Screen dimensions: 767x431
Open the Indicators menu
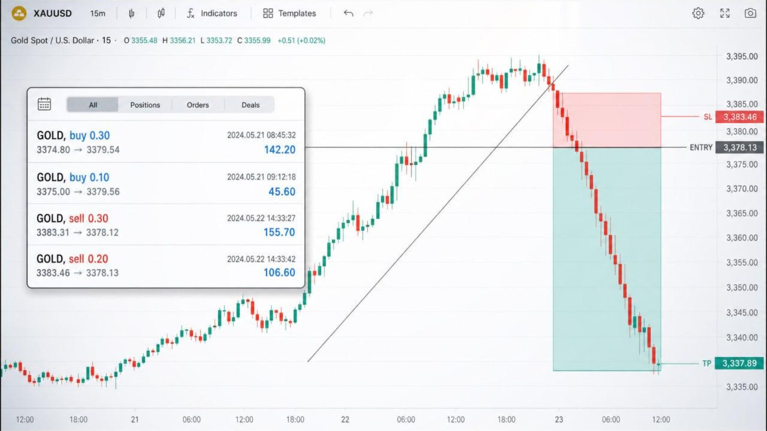coord(212,14)
